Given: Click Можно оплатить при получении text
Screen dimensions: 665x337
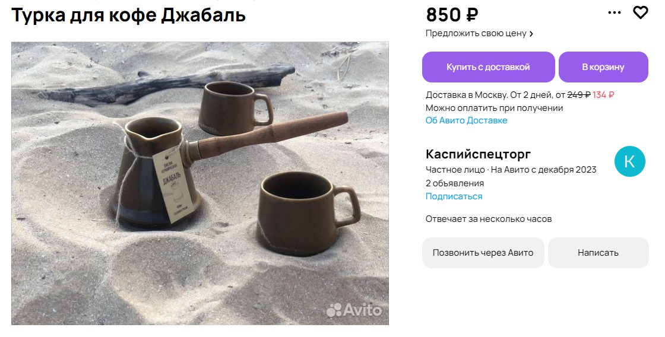Looking at the screenshot, I should (x=494, y=108).
